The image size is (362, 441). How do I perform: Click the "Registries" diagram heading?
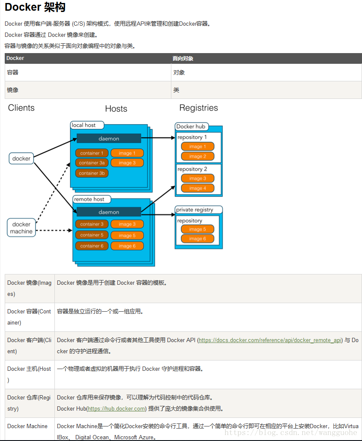(199, 108)
